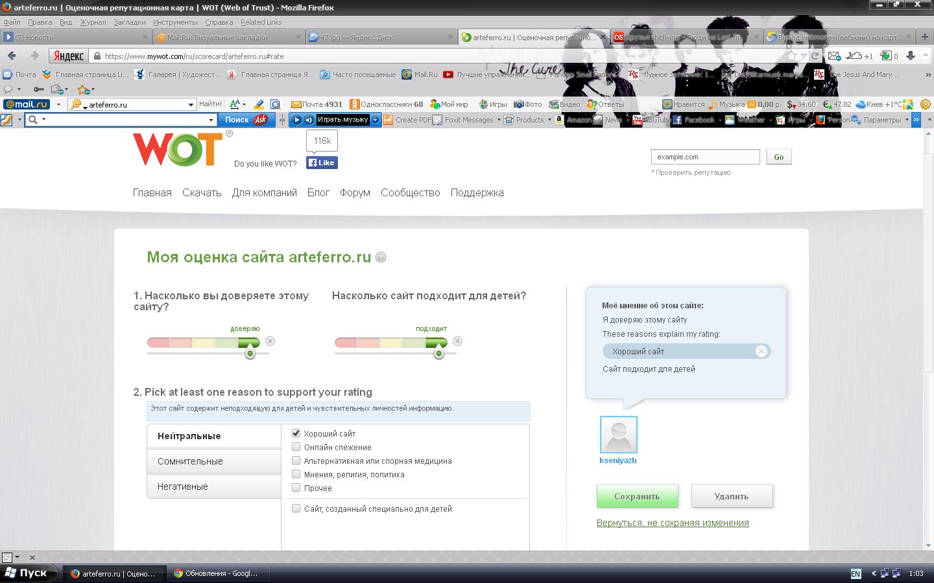Screen dimensions: 934x583
Task: Clear the child safety rating with its X icon
Action: pos(457,341)
